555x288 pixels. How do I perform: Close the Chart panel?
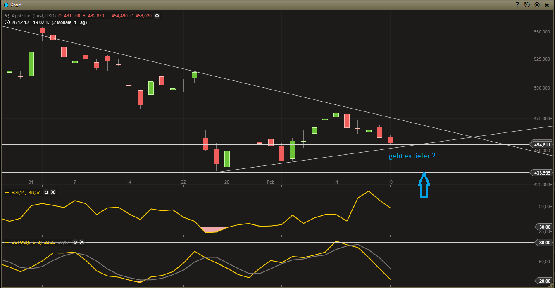[547, 5]
